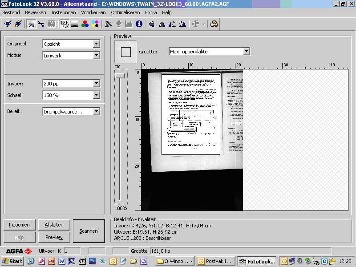Click the rightmost toolbar settings icon
The width and height of the screenshot is (356, 267).
[x=214, y=24]
